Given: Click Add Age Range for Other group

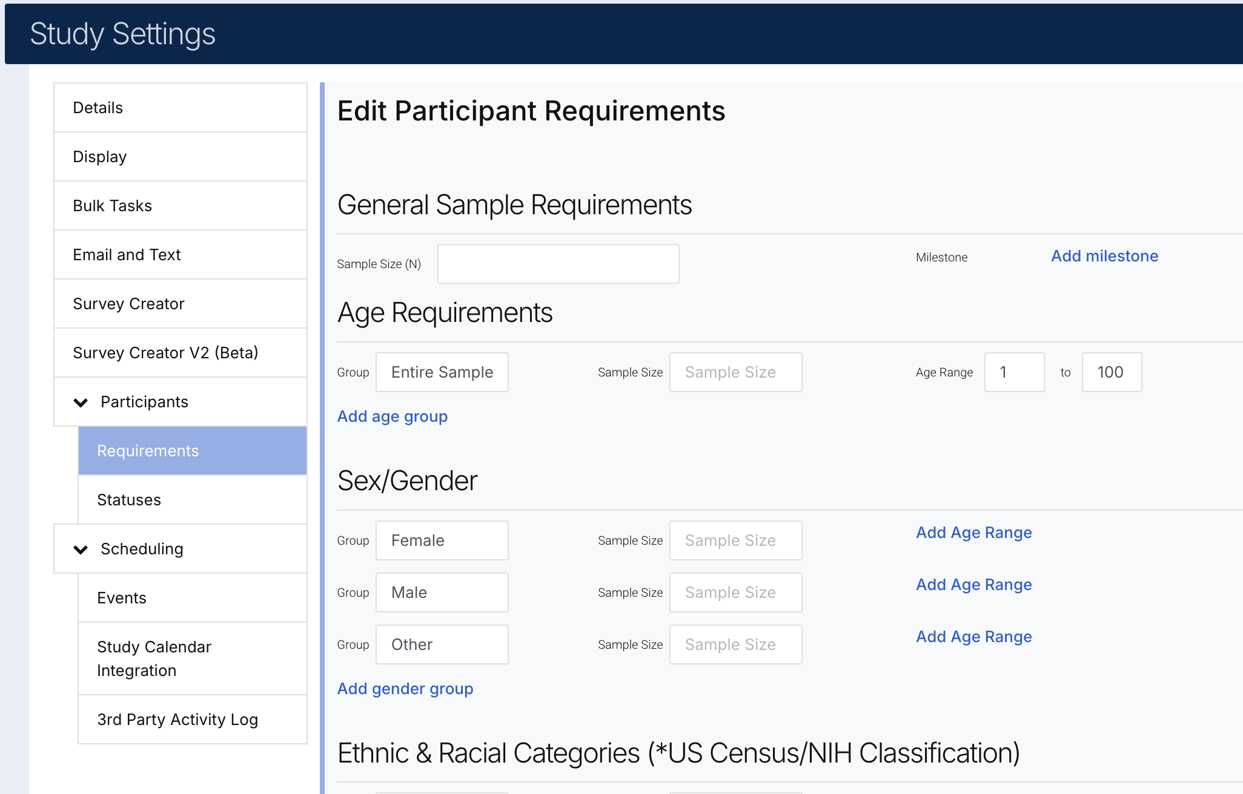Looking at the screenshot, I should [973, 637].
